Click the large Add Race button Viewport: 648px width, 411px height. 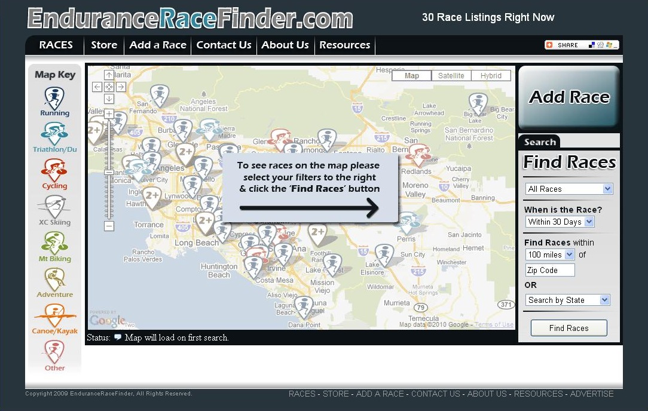click(x=569, y=97)
